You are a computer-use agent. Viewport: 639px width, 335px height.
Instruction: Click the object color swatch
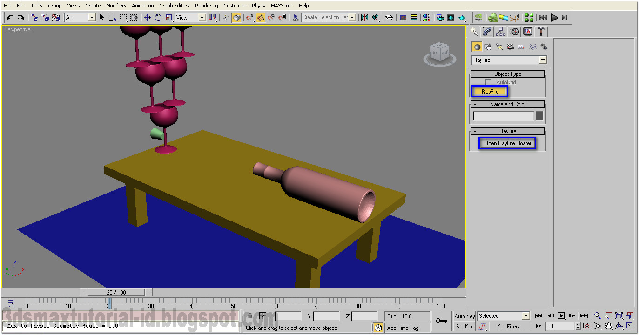[540, 116]
